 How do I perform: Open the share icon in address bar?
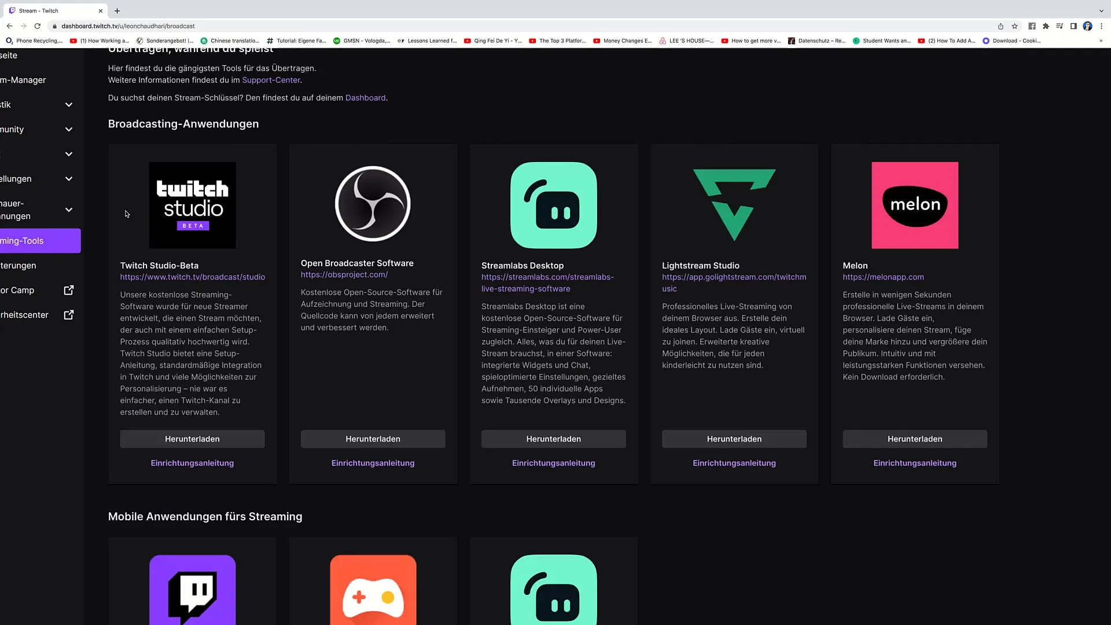[x=1000, y=26]
